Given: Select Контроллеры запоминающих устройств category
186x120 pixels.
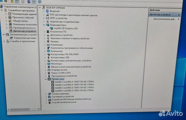Looking at the screenshot, I should point(71,61).
